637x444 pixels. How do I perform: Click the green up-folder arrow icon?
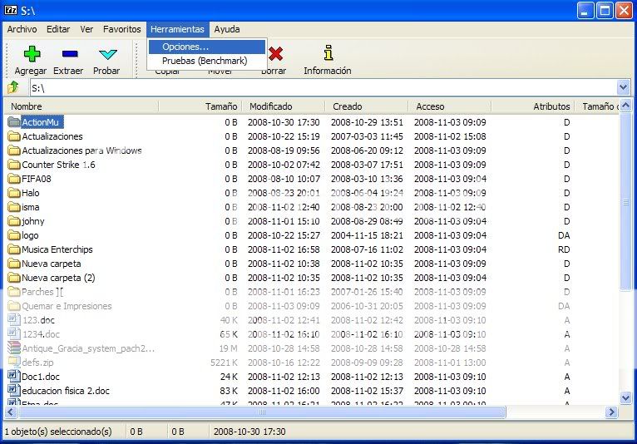point(13,87)
